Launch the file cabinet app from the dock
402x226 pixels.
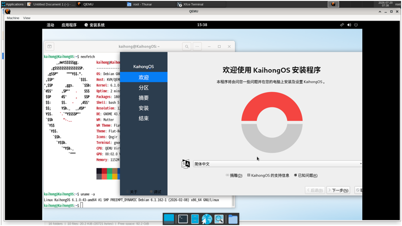click(x=195, y=219)
